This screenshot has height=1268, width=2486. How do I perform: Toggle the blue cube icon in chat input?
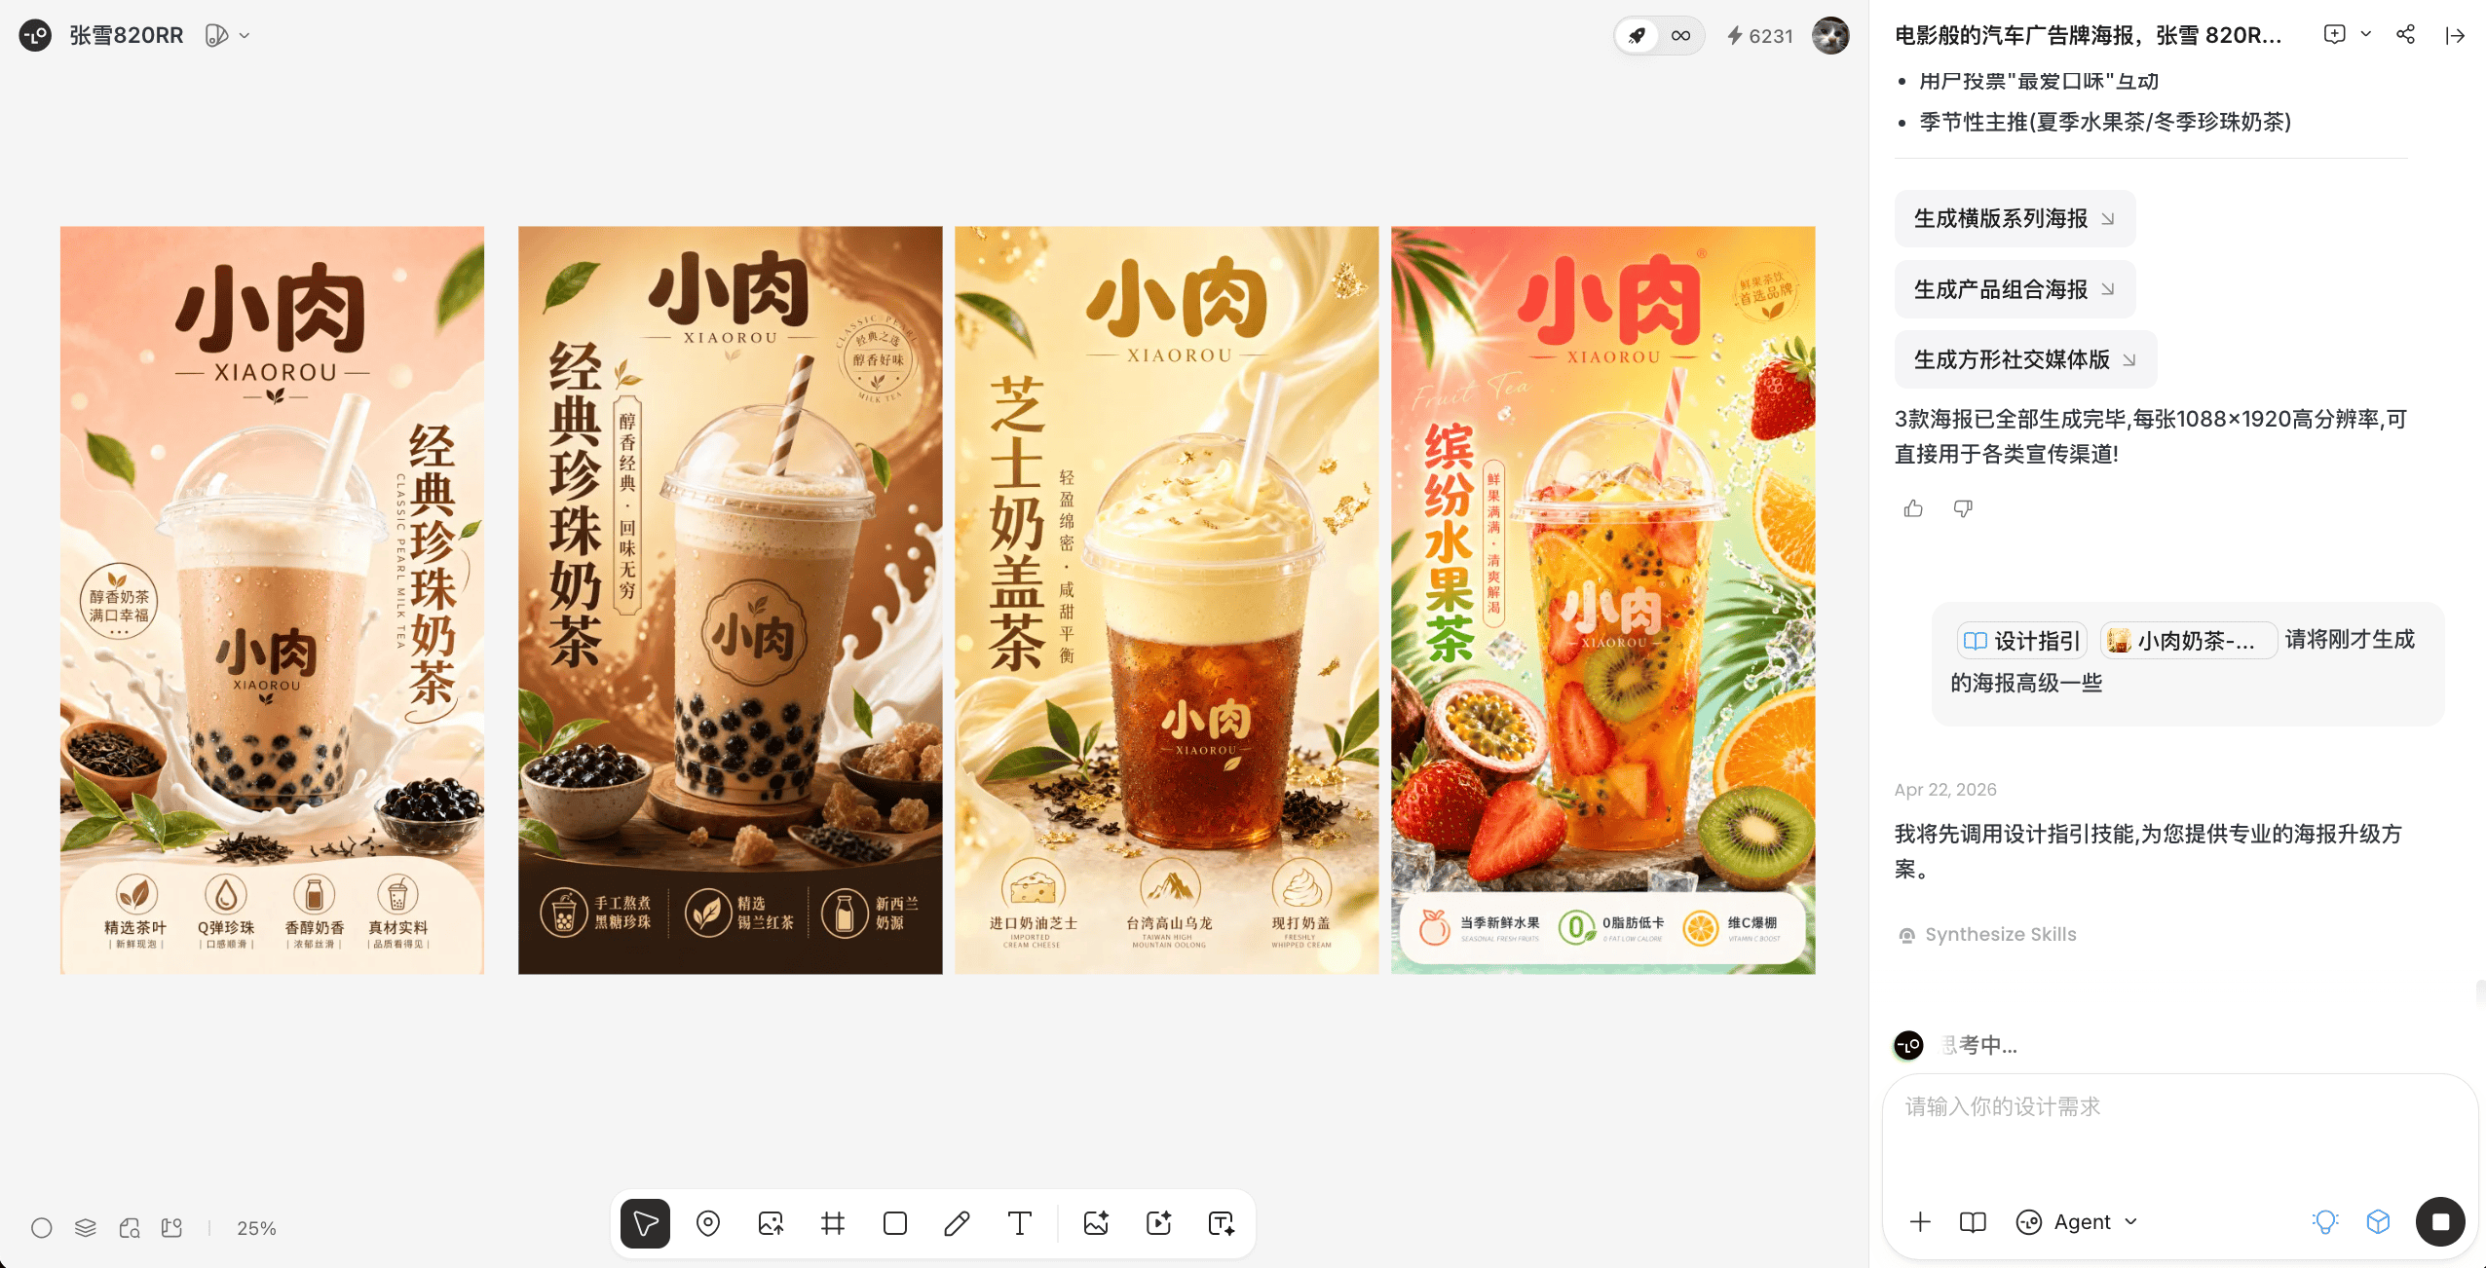[2378, 1222]
